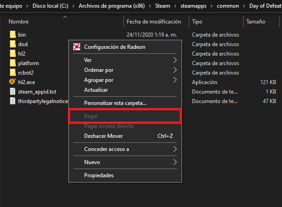Sort by the Nombre column header
The height and width of the screenshot is (207, 282).
coord(18,22)
